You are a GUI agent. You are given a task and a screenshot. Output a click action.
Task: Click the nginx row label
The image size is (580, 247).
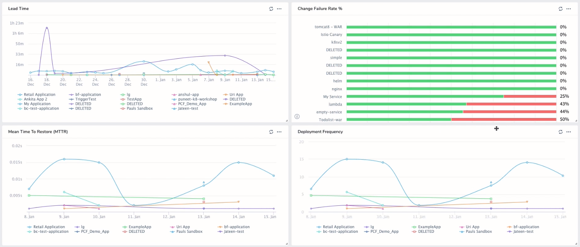[x=337, y=89]
